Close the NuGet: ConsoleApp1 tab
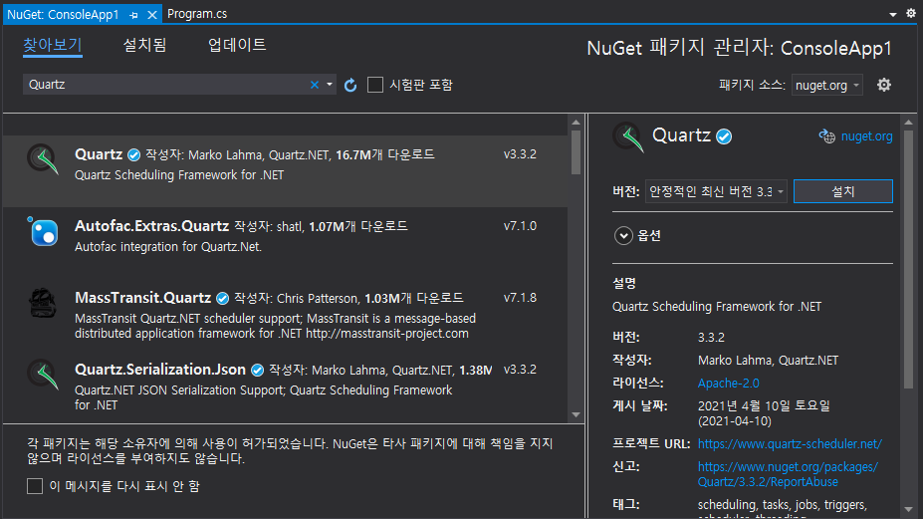The height and width of the screenshot is (519, 923). point(152,15)
